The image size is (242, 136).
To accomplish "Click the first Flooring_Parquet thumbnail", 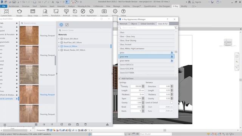I will coord(29,36).
